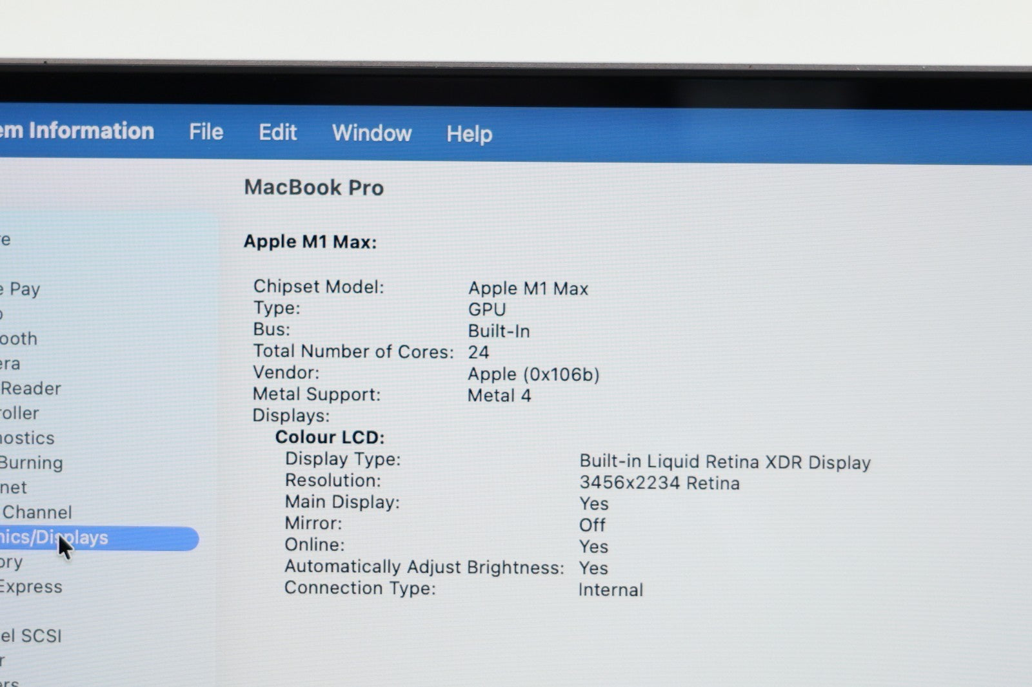Select Parallel SCSI in the sidebar
The image size is (1032, 687).
click(31, 636)
